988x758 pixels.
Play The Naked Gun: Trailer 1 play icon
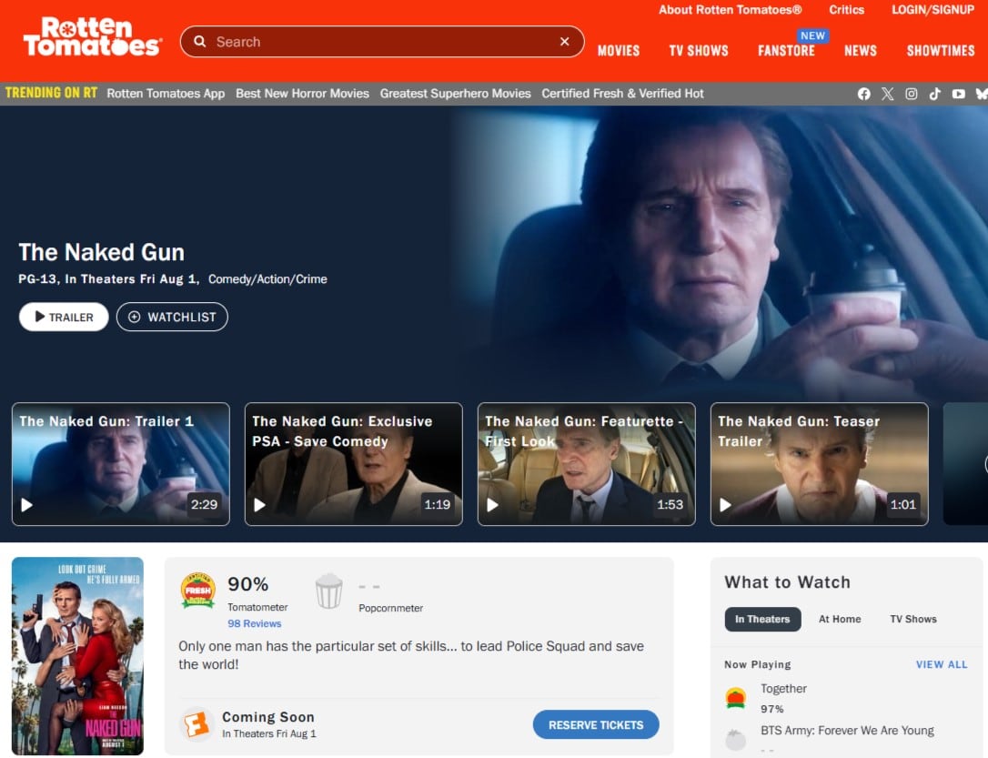(27, 505)
